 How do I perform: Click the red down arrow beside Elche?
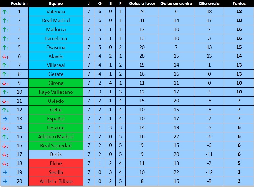click(5, 164)
